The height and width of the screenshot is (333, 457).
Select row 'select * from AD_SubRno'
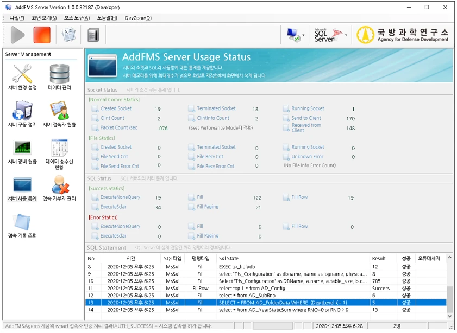pos(266,296)
